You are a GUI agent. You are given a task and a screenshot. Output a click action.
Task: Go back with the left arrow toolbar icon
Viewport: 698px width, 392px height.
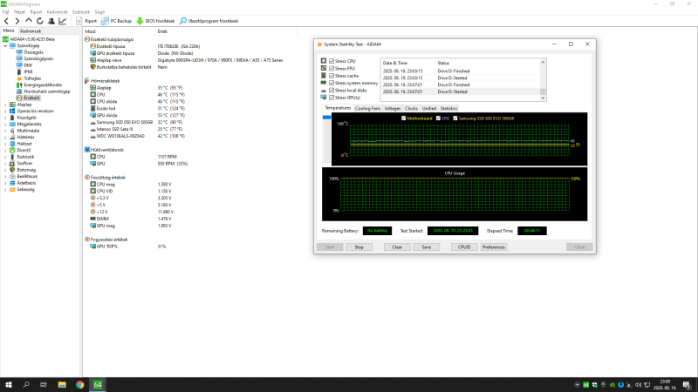6,21
